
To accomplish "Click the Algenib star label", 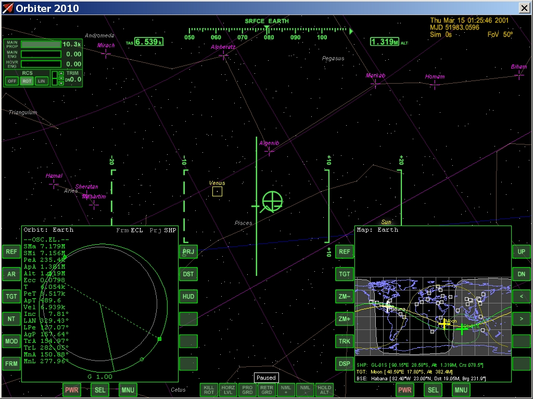I will pos(269,143).
